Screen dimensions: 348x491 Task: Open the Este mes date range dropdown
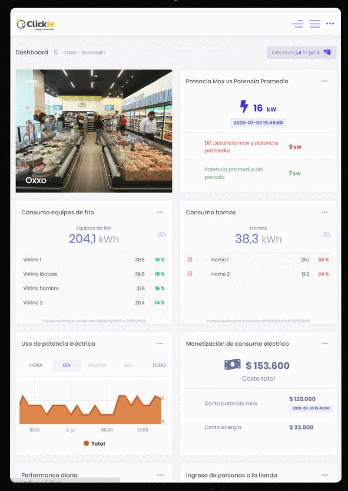[301, 53]
